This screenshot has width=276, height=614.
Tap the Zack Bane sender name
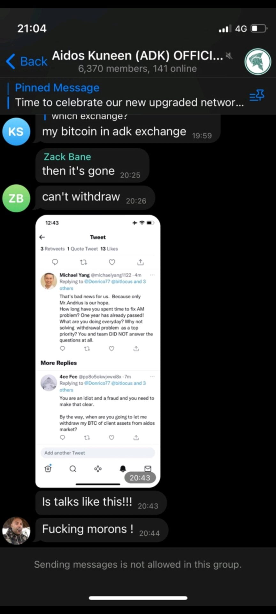coord(67,157)
